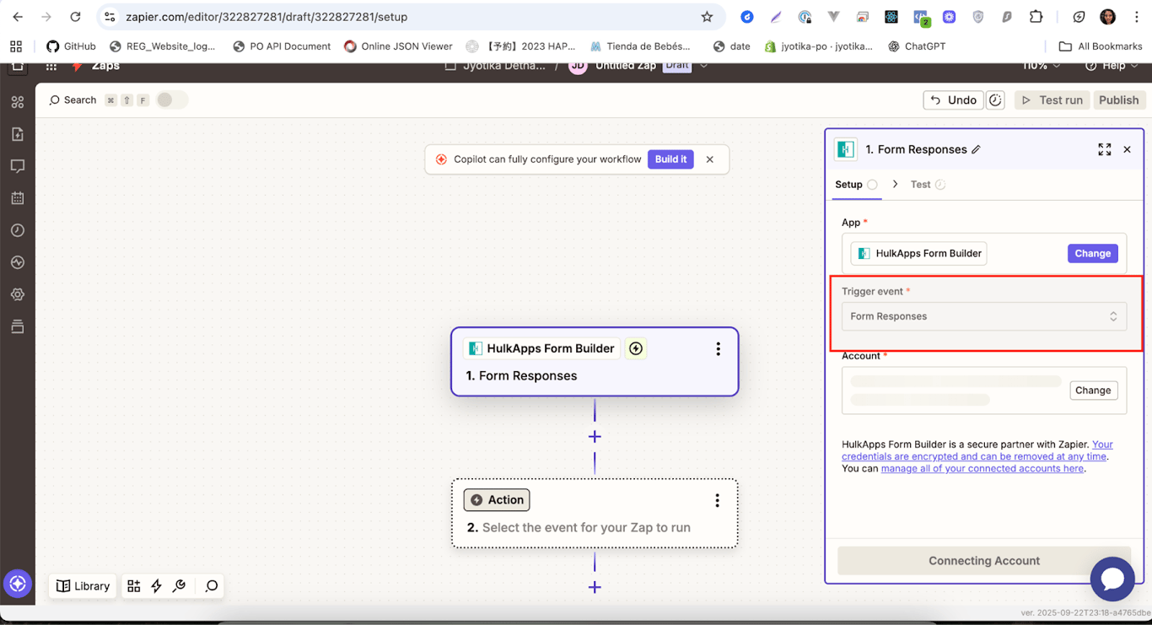Click the Publish button
Viewport: 1152px width, 625px height.
click(1118, 100)
